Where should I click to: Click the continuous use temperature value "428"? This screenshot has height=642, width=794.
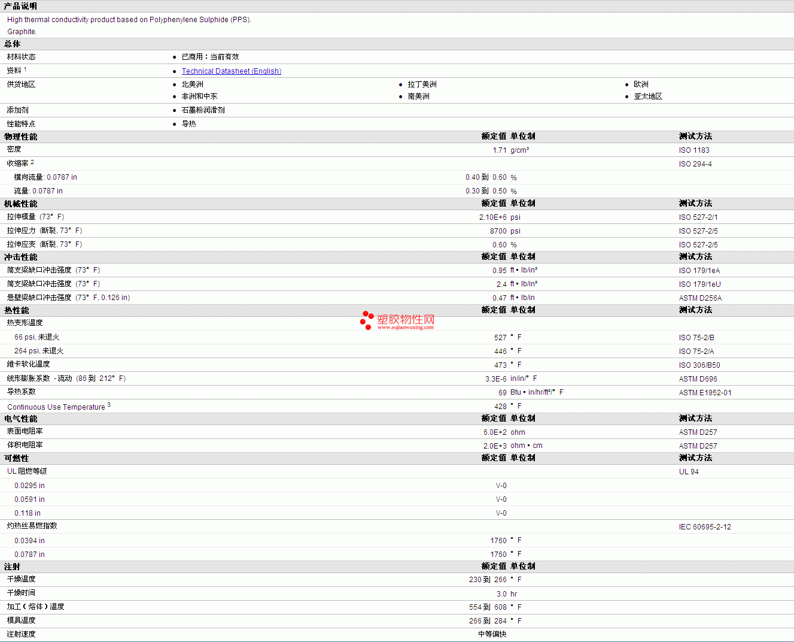pos(500,407)
